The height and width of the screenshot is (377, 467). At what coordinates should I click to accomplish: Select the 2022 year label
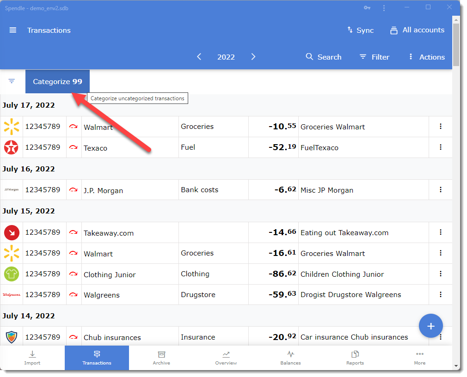(x=226, y=57)
